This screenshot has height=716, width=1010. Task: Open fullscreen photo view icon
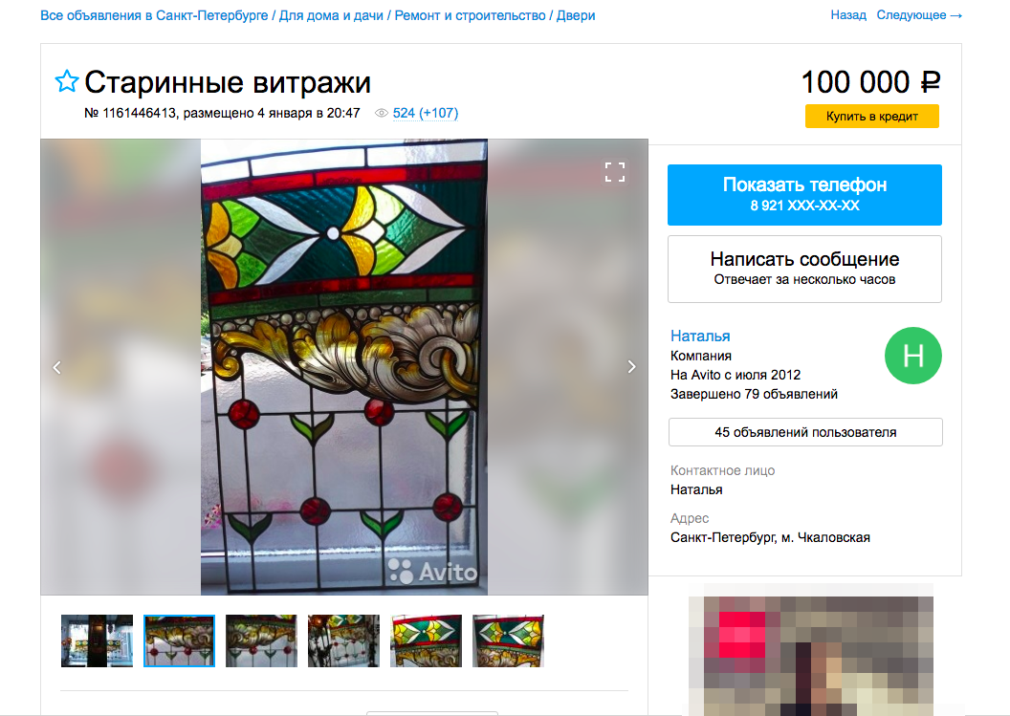click(x=614, y=172)
